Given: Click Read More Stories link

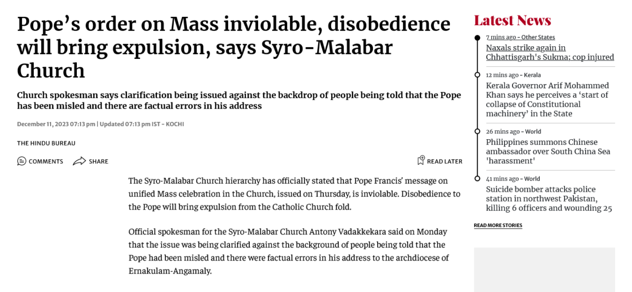Looking at the screenshot, I should pyautogui.click(x=498, y=225).
